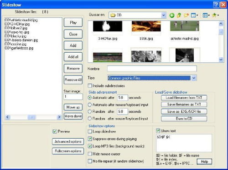Click the help question mark in title bar

(216, 5)
